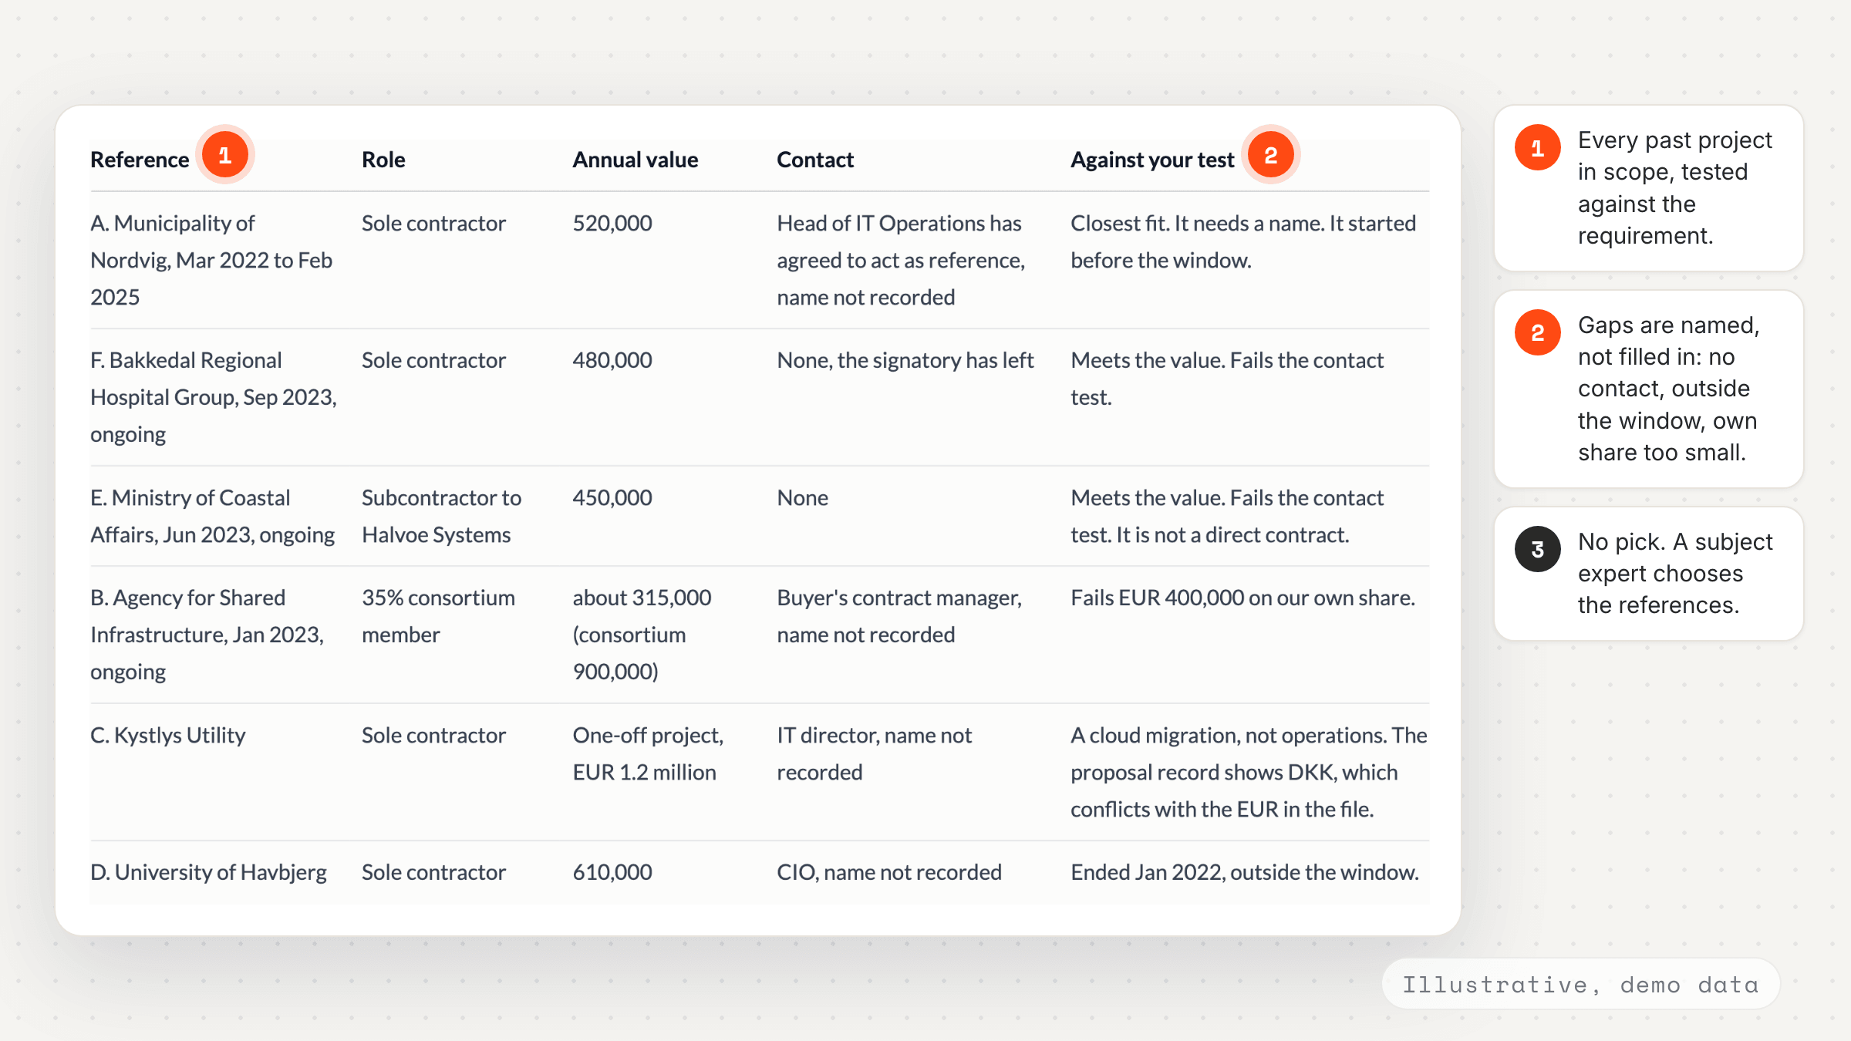
Task: Click the IT director contact cell
Action: click(875, 753)
